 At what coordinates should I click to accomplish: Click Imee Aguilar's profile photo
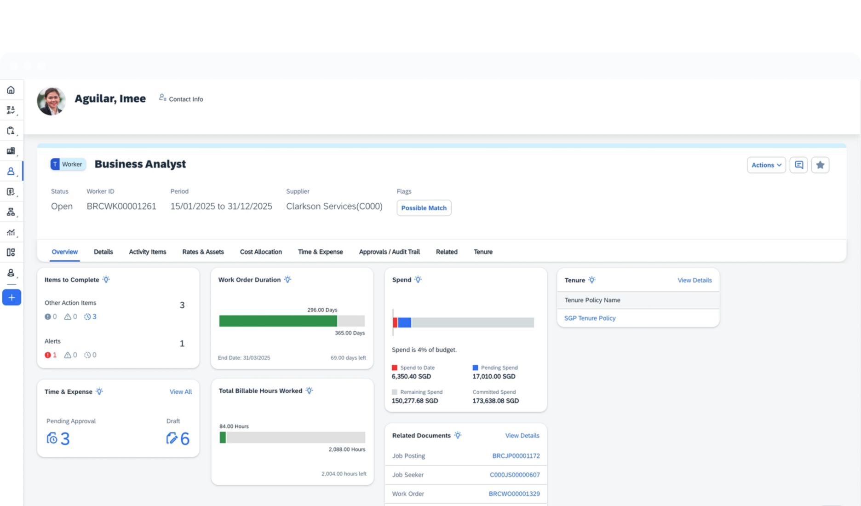pyautogui.click(x=51, y=101)
